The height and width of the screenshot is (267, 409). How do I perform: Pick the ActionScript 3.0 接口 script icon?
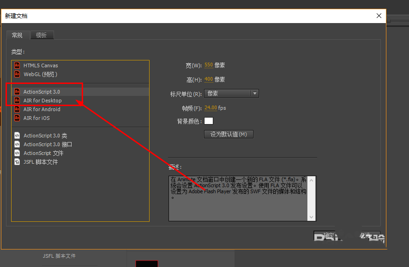[17, 144]
